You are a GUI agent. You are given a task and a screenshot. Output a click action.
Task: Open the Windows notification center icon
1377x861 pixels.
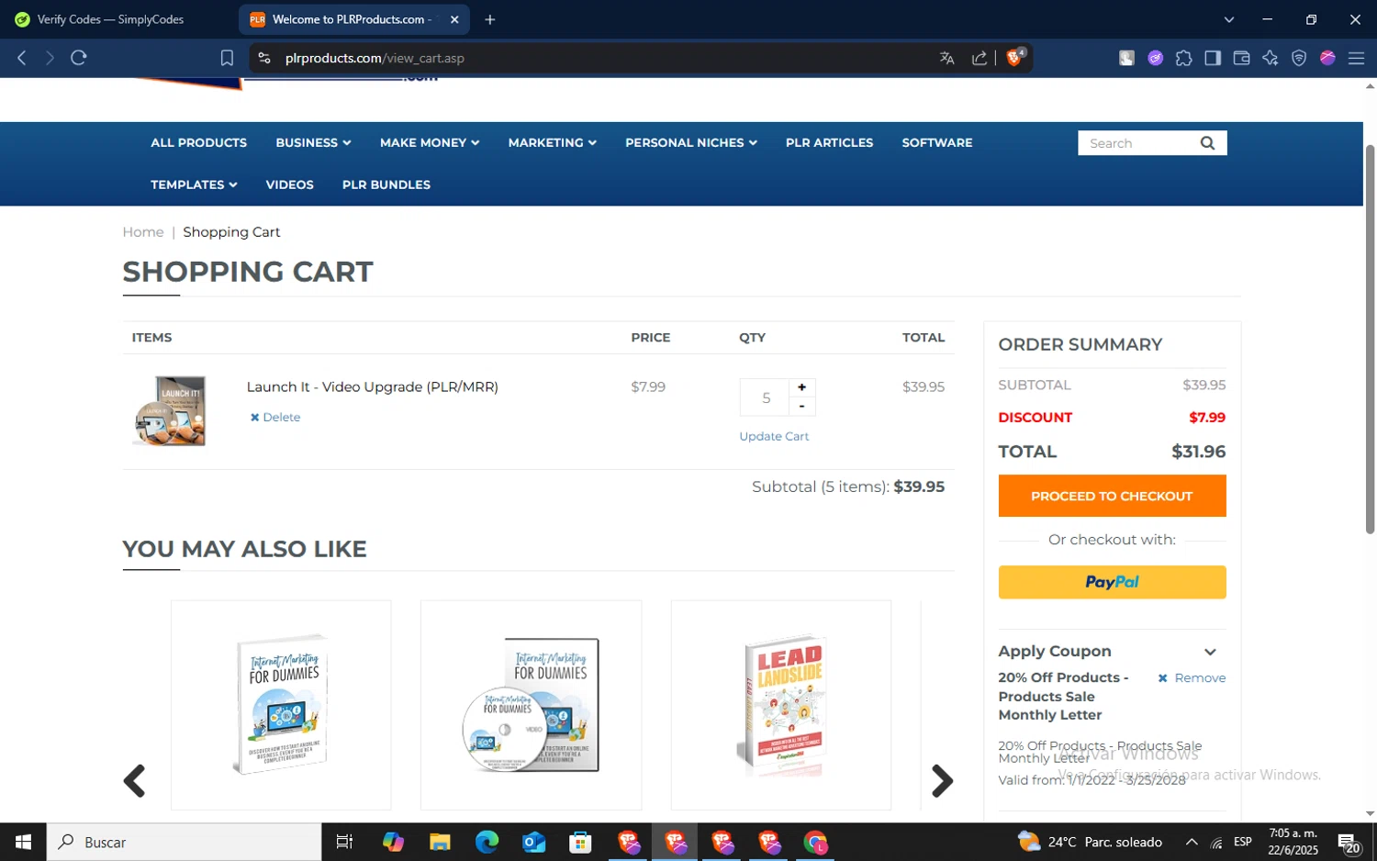1349,842
